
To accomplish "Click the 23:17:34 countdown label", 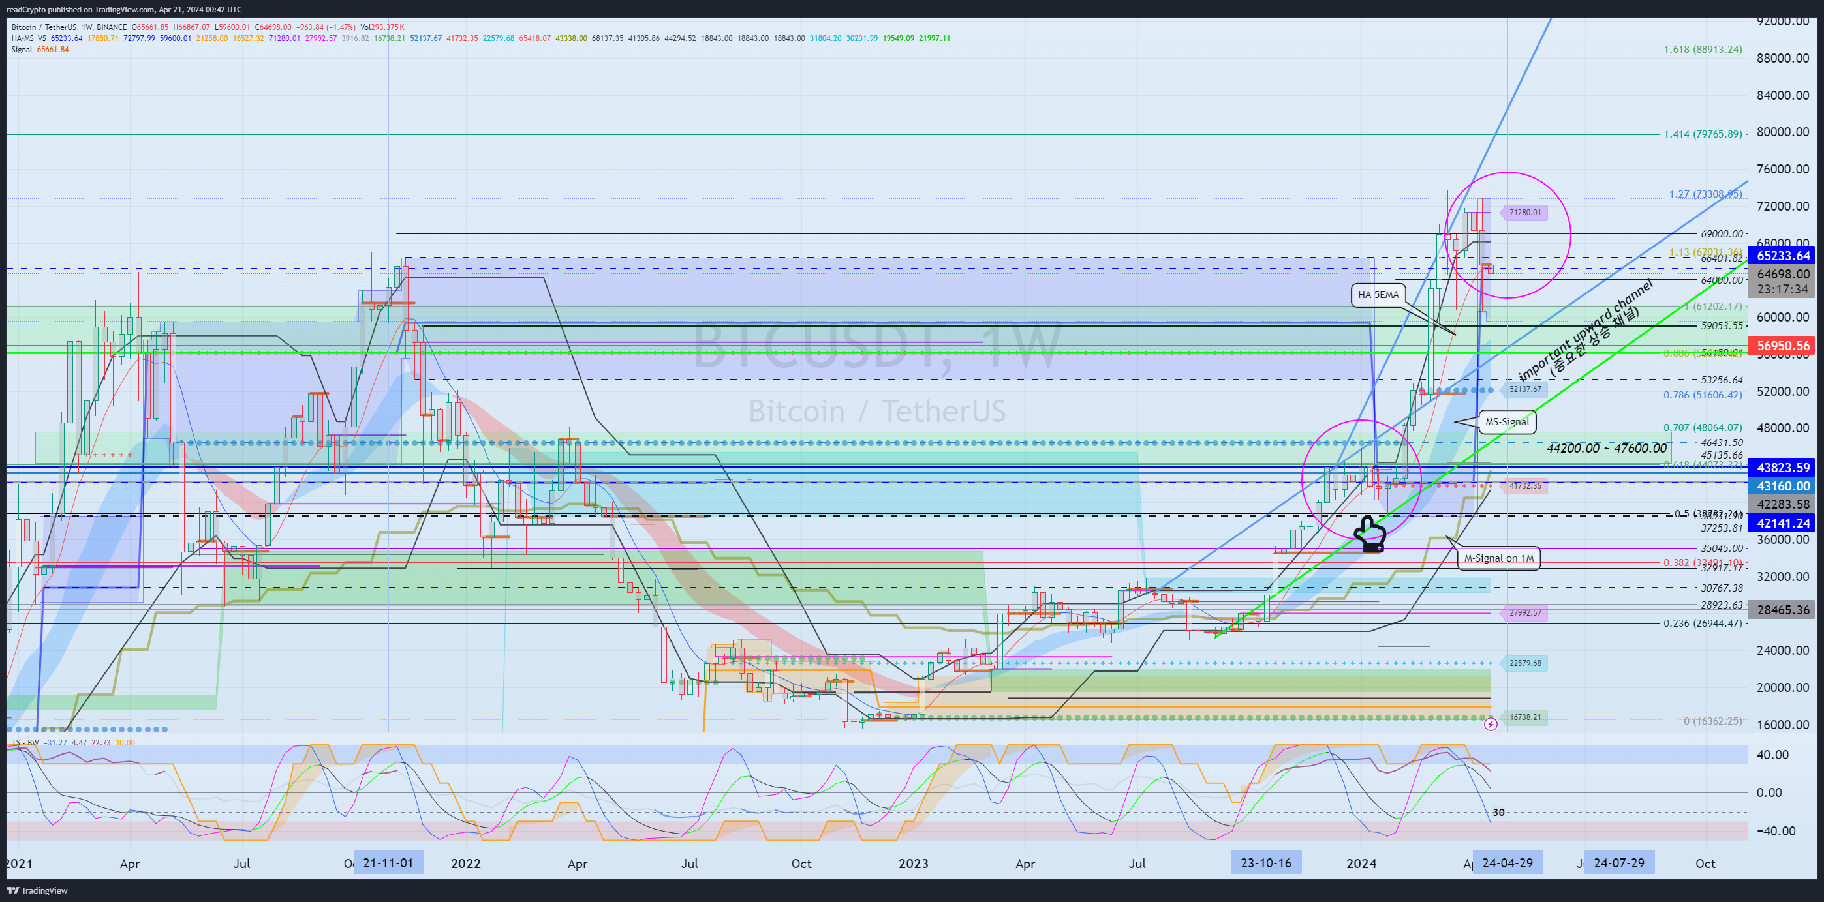I will coord(1782,290).
